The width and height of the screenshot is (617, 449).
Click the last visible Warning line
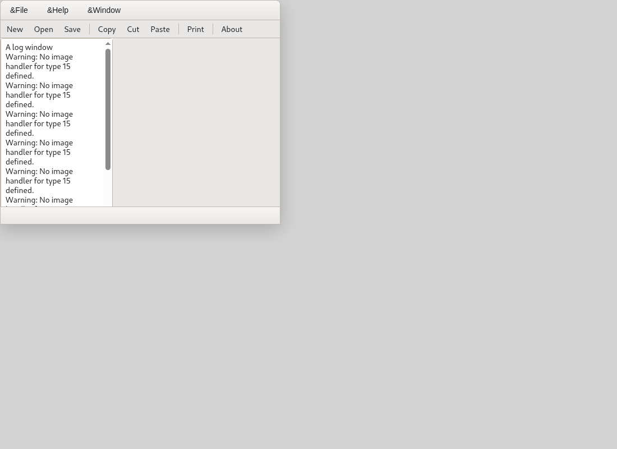pos(39,200)
